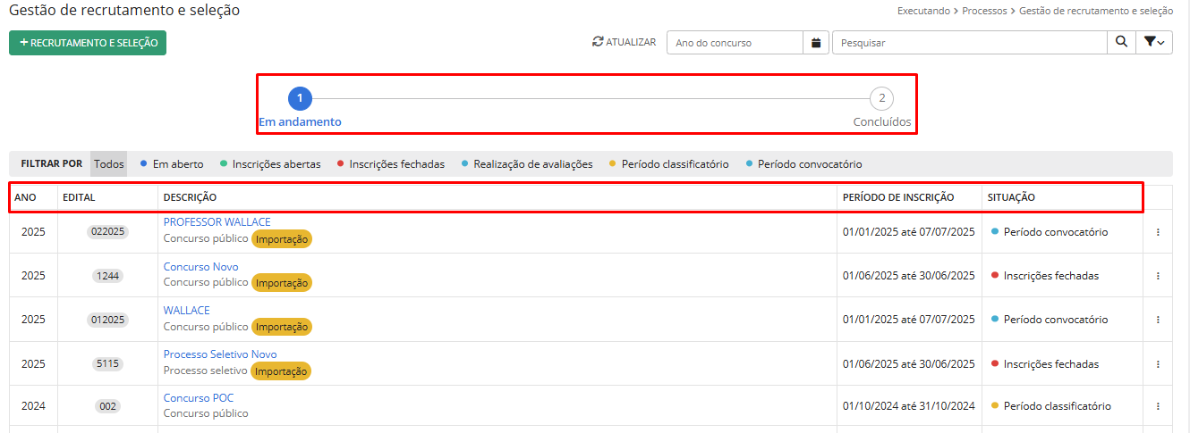Filter by Todos
This screenshot has height=433, width=1190.
tap(109, 164)
